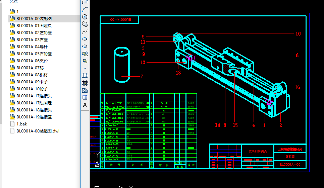The height and width of the screenshot is (188, 324).
Task: Select the Ellipse Arc tool
Action: pyautogui.click(x=85, y=46)
